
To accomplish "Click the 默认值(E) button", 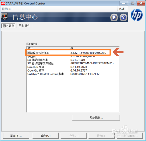I will pyautogui.click(x=130, y=136).
